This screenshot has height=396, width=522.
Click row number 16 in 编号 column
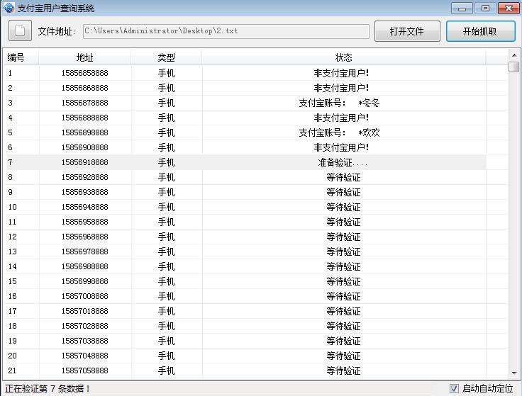(x=12, y=296)
